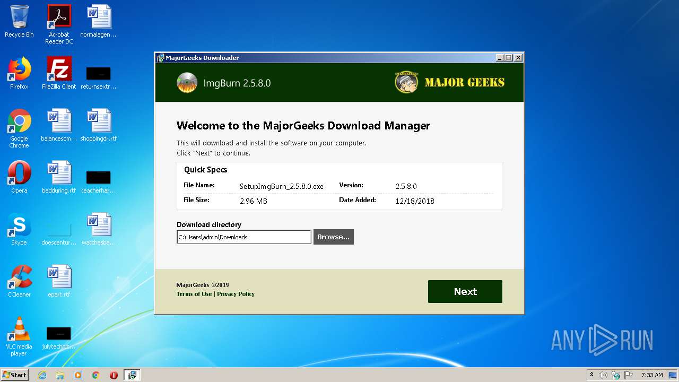679x382 pixels.
Task: Close the MajorGeeks Downloader window
Action: (518, 58)
